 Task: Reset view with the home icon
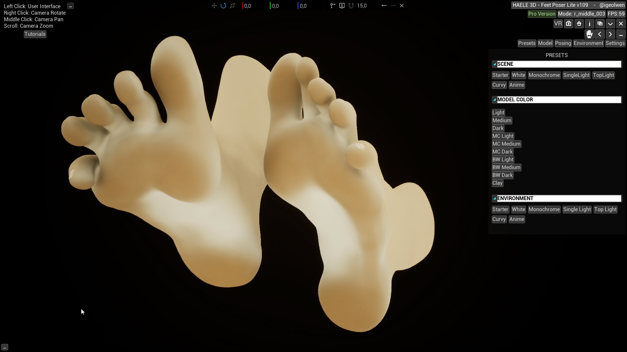pyautogui.click(x=579, y=24)
